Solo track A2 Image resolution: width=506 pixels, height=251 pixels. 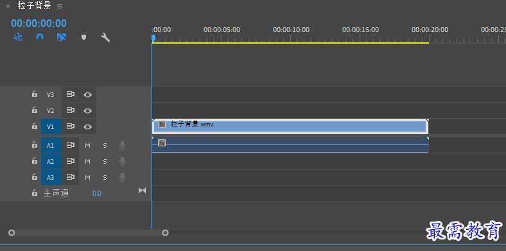point(105,161)
